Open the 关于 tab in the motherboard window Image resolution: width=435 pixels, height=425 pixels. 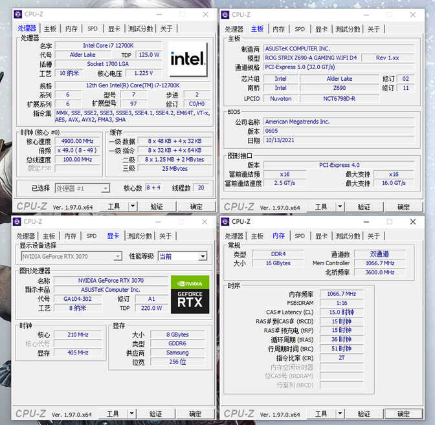point(374,29)
